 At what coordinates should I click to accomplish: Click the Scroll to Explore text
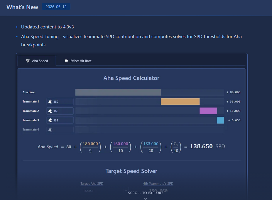tap(146, 193)
